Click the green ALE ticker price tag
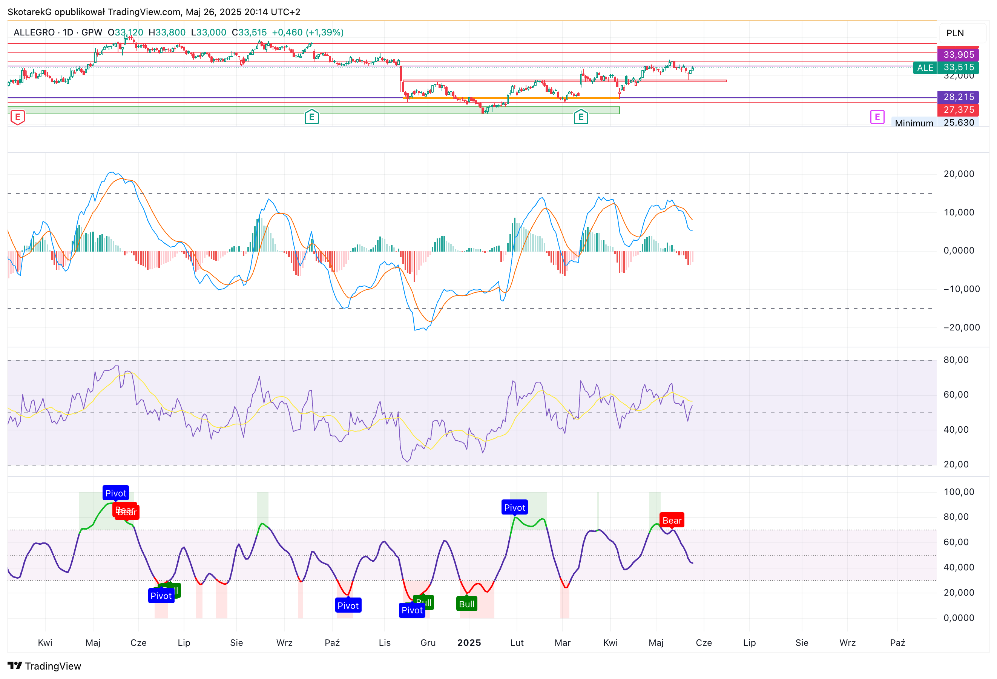997x679 pixels. pos(925,68)
